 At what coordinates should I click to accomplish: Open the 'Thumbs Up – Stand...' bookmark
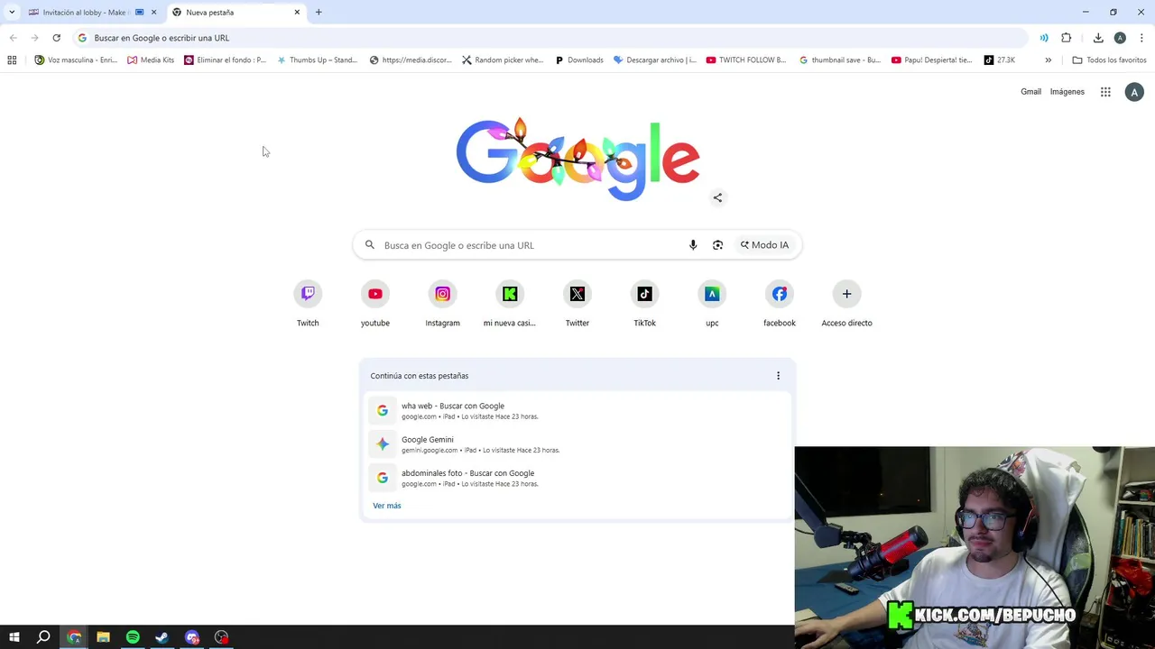coord(318,60)
